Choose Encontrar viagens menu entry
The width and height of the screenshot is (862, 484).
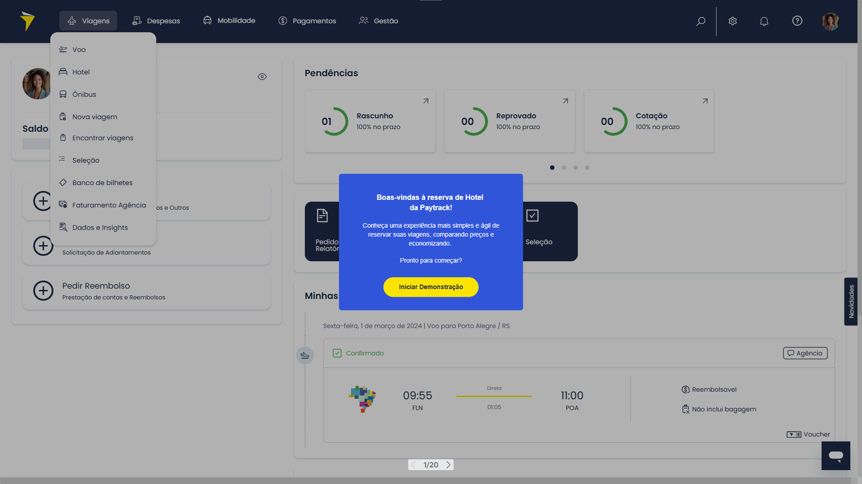click(103, 138)
